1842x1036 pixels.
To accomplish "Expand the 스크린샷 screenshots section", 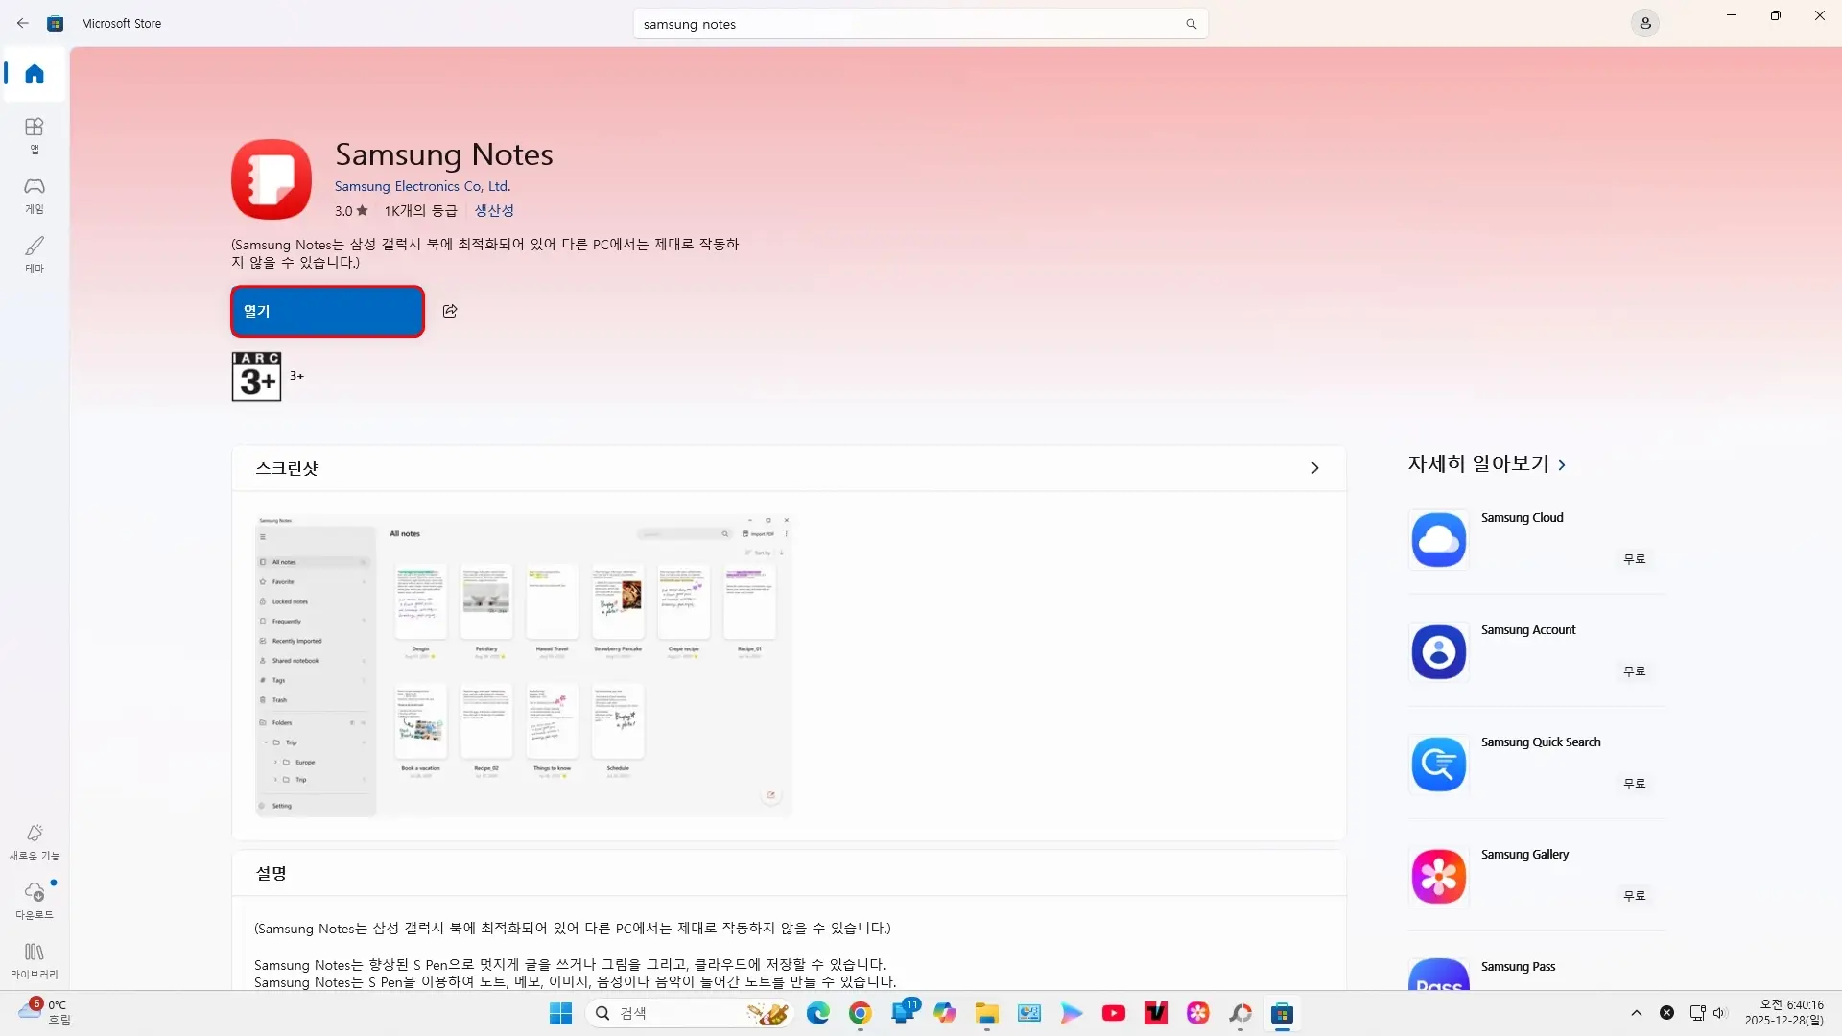I will coord(1313,468).
